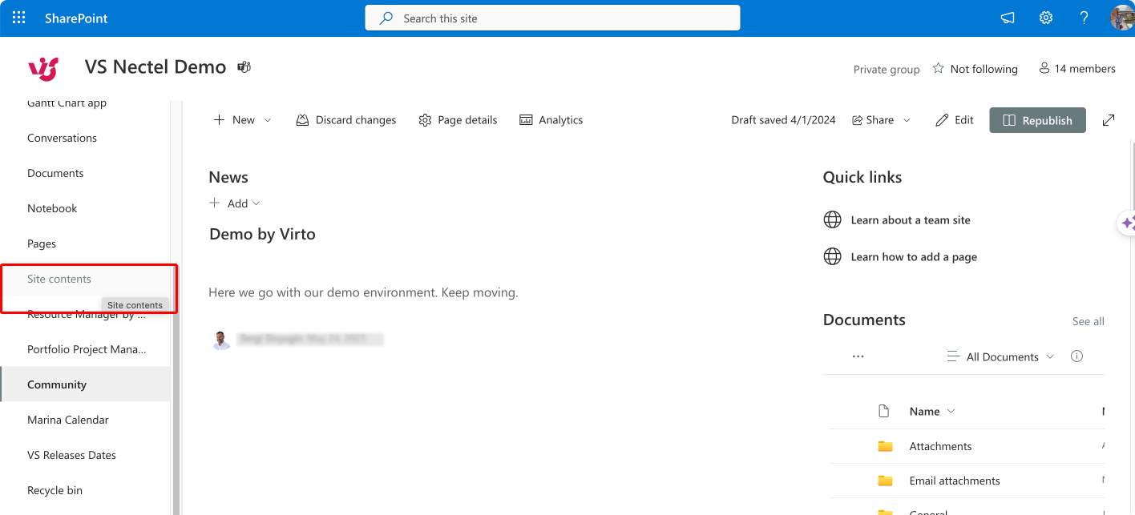Click the expand content diagonal arrows icon
This screenshot has width=1135, height=515.
point(1109,120)
